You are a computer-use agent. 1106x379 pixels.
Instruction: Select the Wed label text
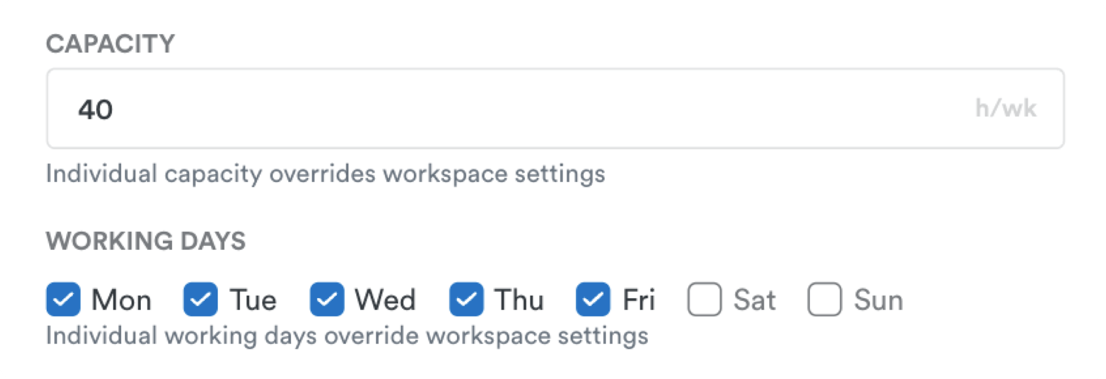(x=385, y=300)
